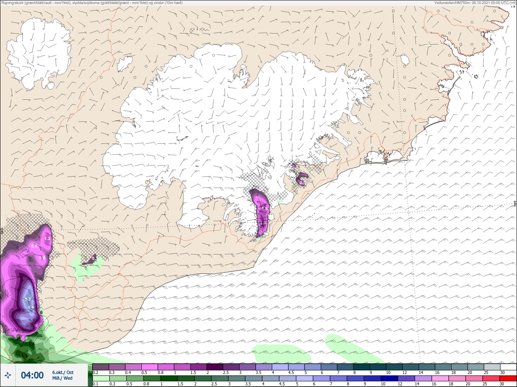Click the Veðurstofan logo icon beside the time
The width and height of the screenshot is (517, 387).
8,376
